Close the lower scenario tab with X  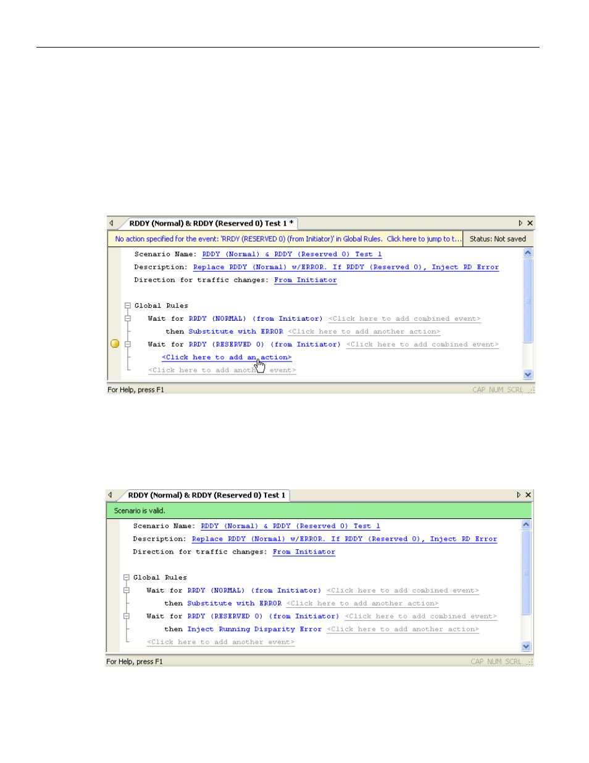click(x=528, y=495)
